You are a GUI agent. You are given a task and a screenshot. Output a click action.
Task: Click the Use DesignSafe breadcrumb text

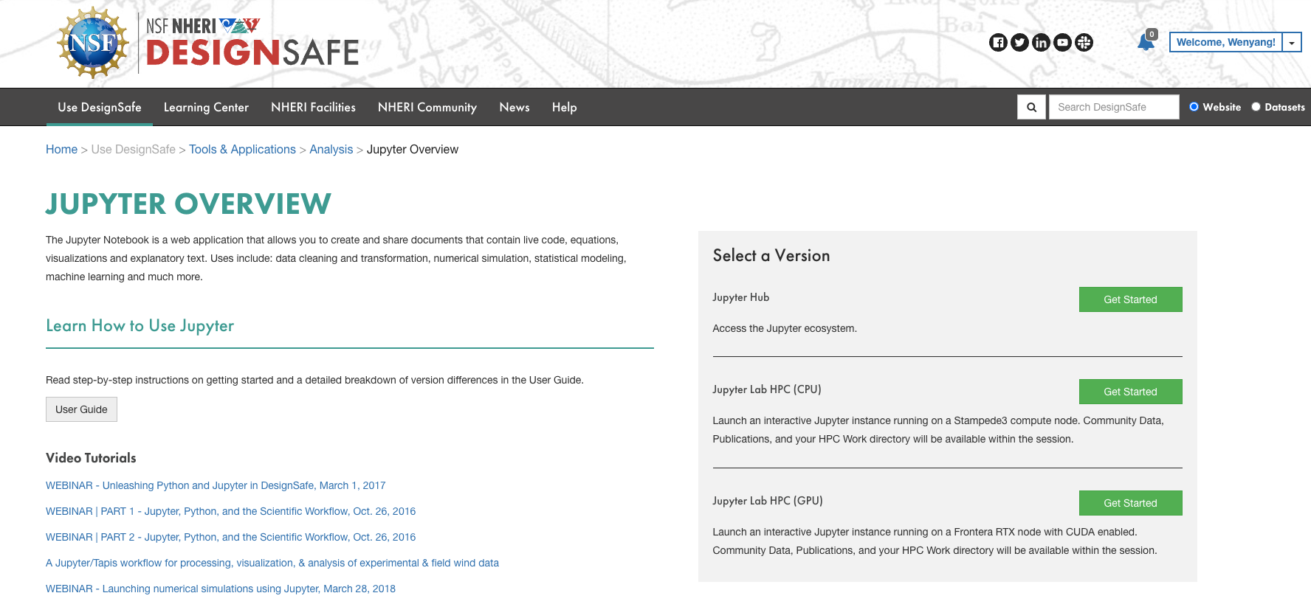[x=134, y=149]
